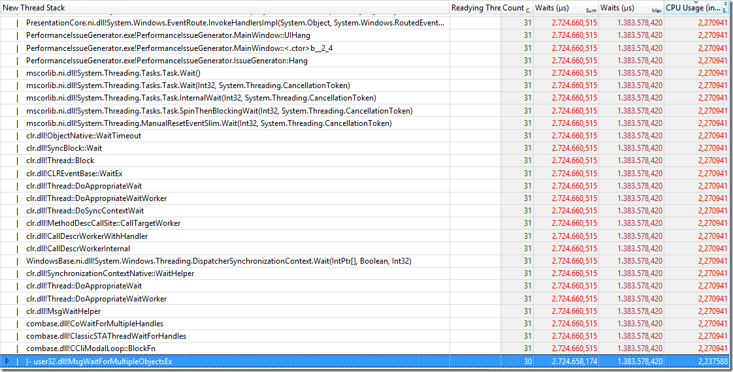This screenshot has height=372, width=733.
Task: Select the clr.dll!MsgWaitHelper row
Action: coord(63,311)
